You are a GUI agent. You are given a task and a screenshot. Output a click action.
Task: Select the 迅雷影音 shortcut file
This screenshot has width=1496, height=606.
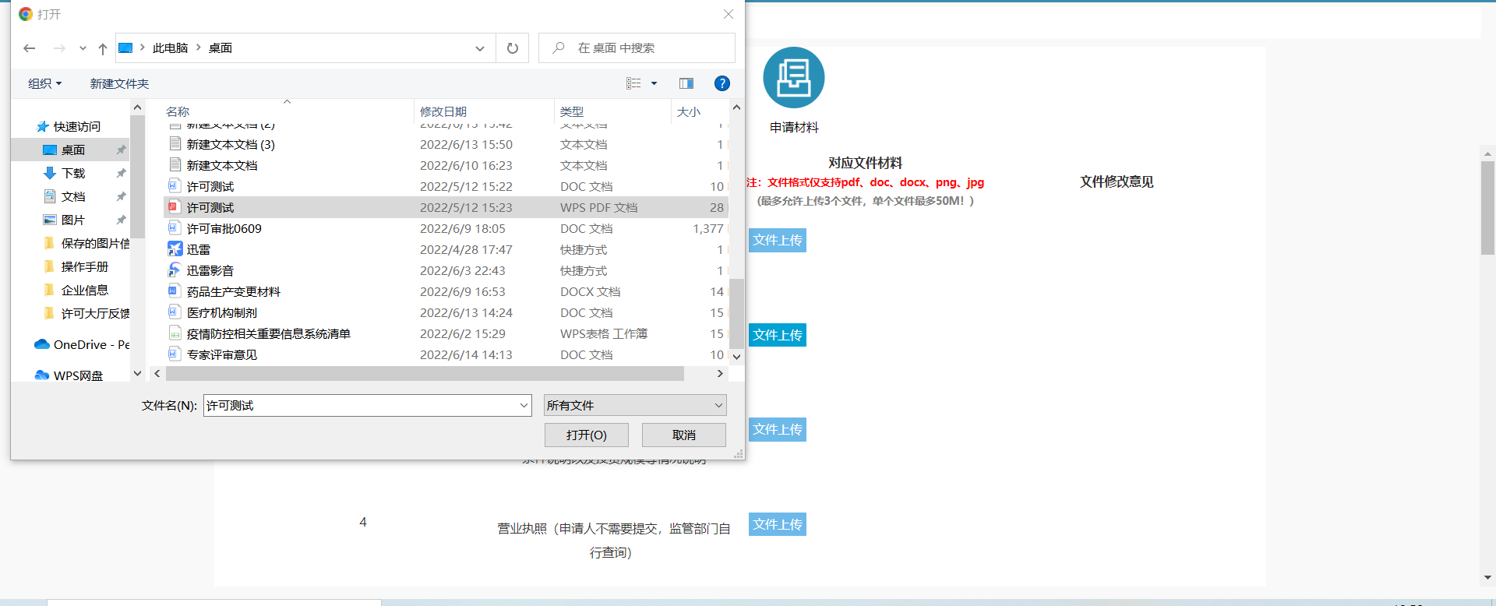coord(210,271)
